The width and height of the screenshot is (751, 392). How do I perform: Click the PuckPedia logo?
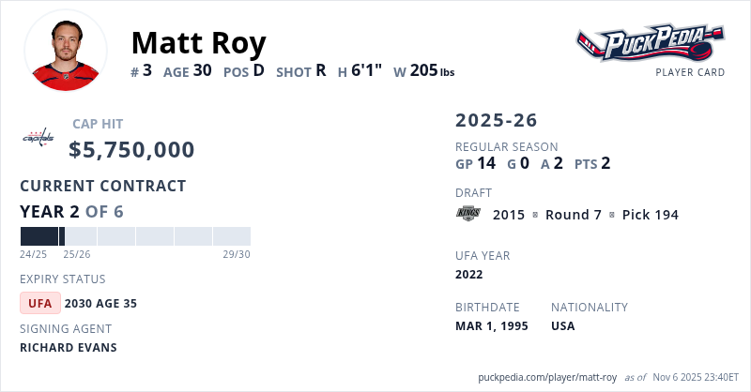coord(650,43)
